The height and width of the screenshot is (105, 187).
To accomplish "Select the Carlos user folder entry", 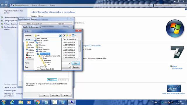I will [x=40, y=47].
